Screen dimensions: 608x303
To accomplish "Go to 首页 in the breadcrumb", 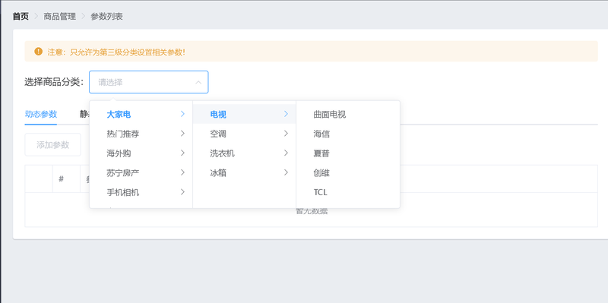I will [x=21, y=16].
